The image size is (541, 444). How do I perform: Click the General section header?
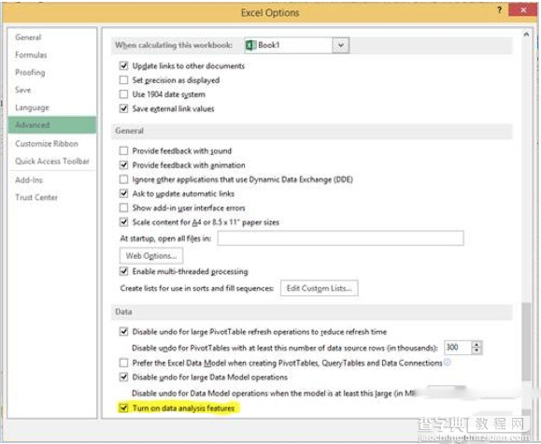pyautogui.click(x=311, y=131)
